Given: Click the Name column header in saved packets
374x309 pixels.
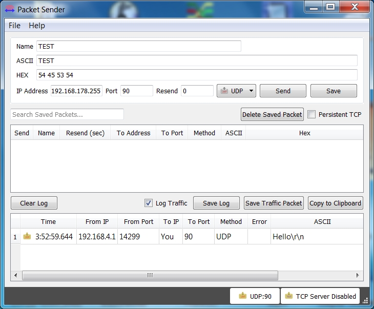Looking at the screenshot, I should click(x=46, y=133).
